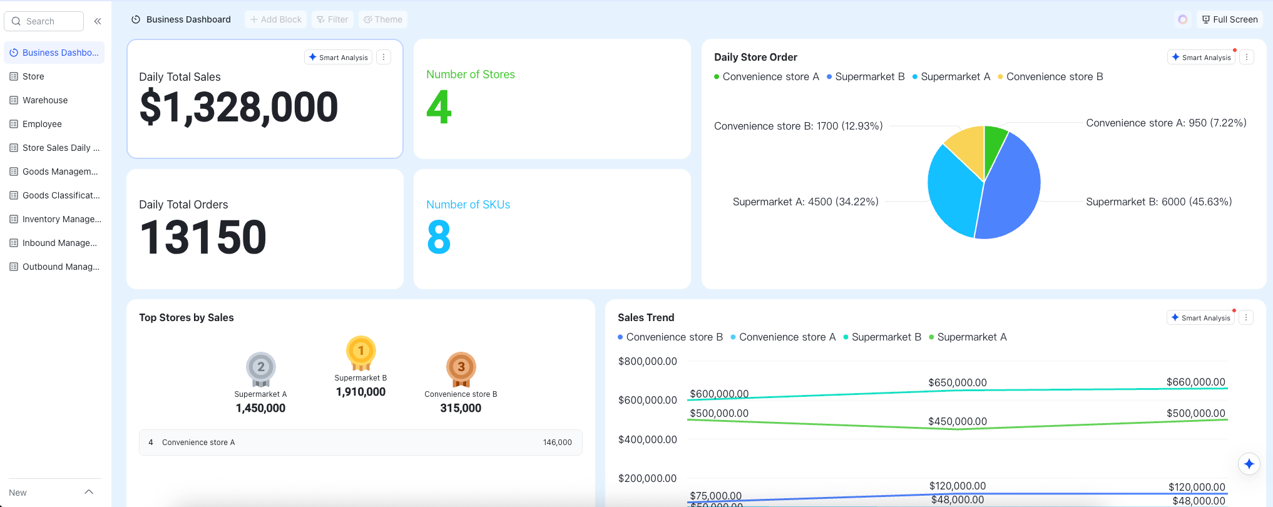Toggle Supermarket B series in Sales Trend legend
This screenshot has width=1273, height=507.
[882, 337]
